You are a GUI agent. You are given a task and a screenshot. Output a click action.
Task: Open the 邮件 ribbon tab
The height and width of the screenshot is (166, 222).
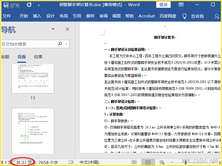pos(90,16)
